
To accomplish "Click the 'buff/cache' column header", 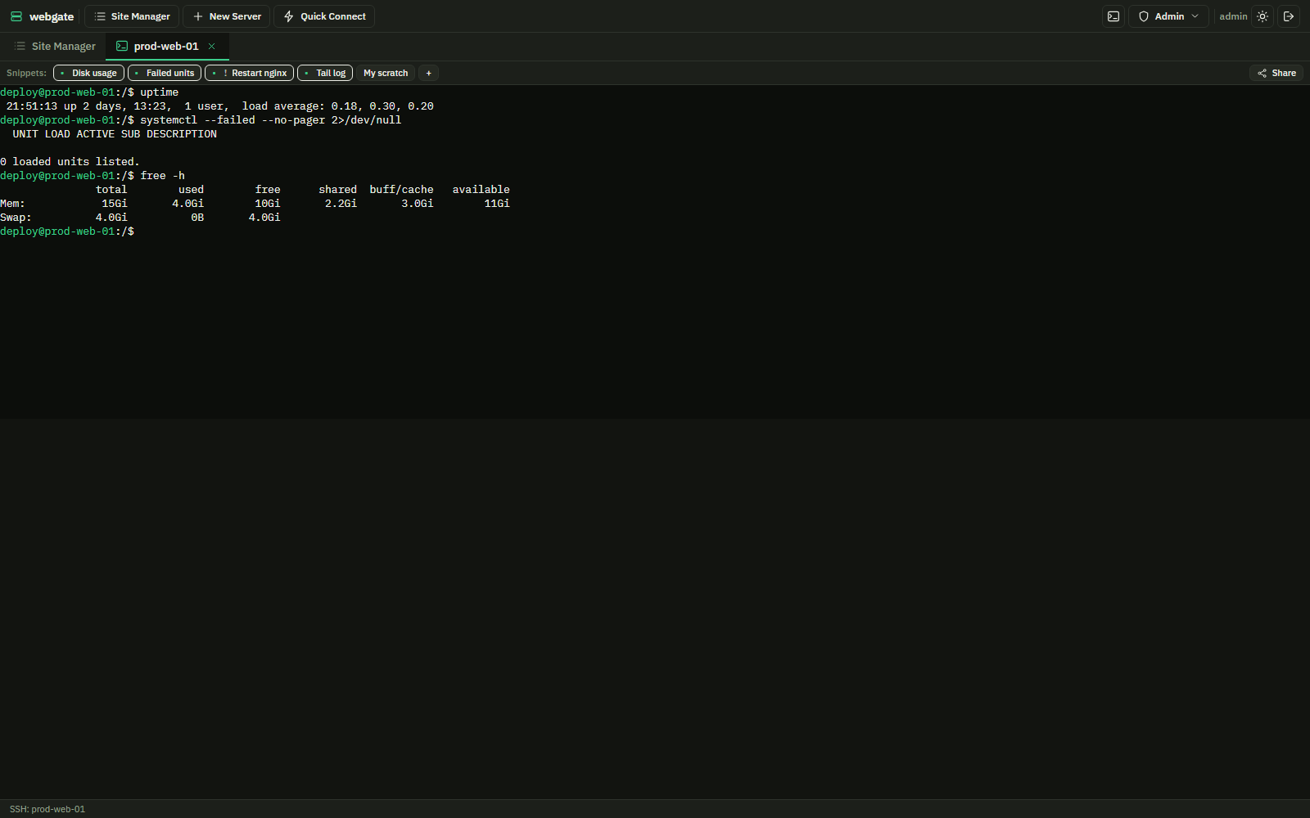I will pos(401,190).
